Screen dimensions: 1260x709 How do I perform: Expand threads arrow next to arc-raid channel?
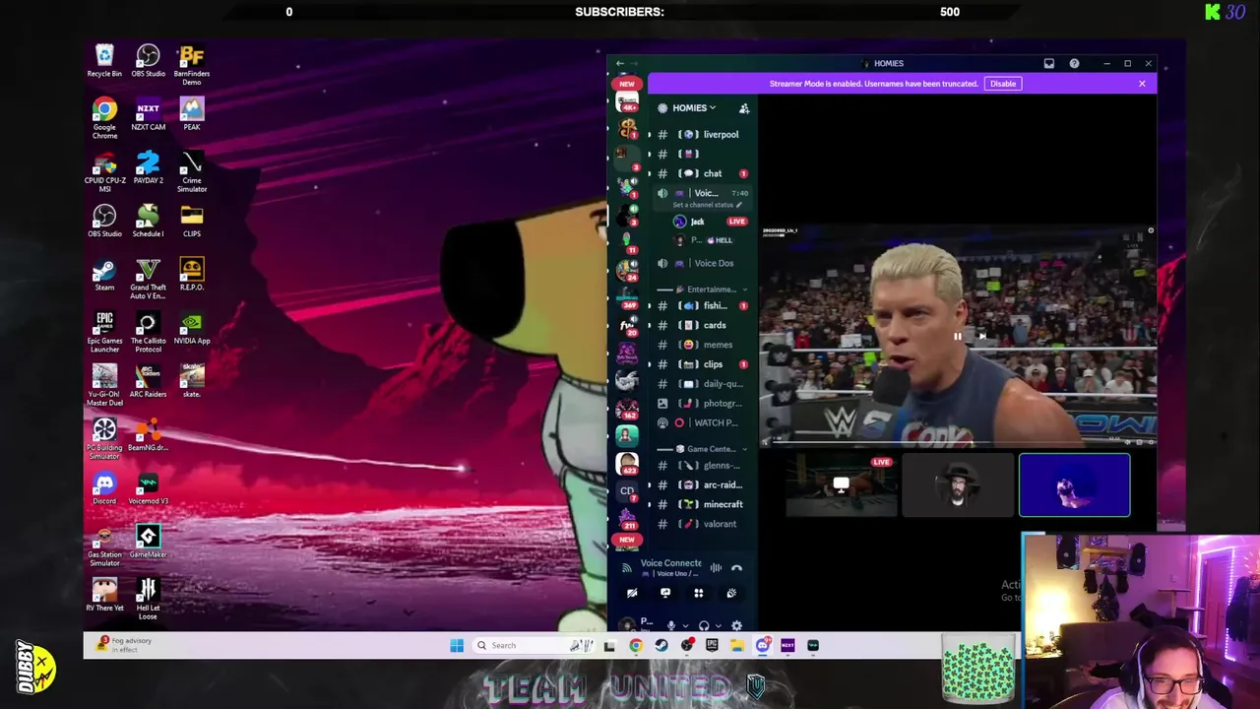coord(649,484)
